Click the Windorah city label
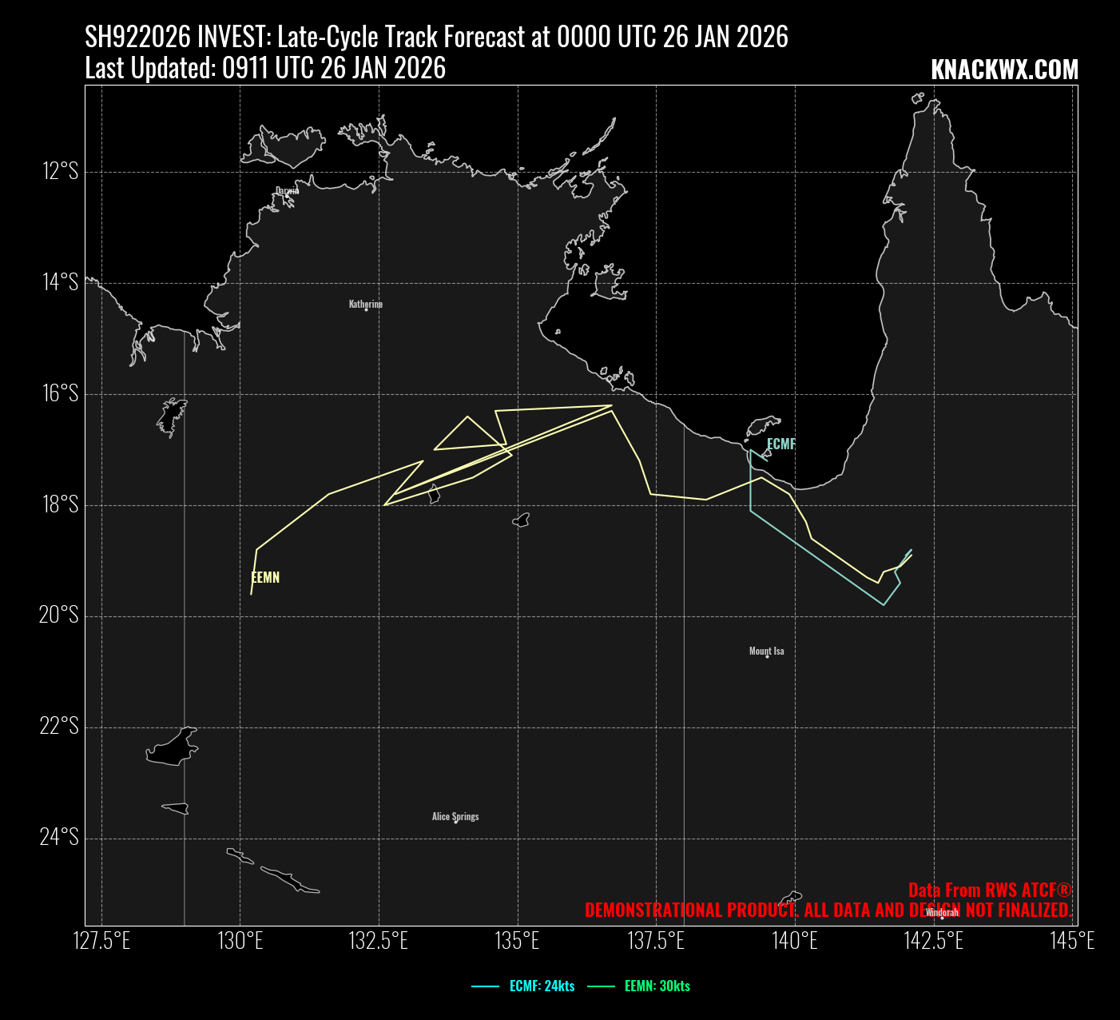The width and height of the screenshot is (1120, 1020). click(942, 913)
